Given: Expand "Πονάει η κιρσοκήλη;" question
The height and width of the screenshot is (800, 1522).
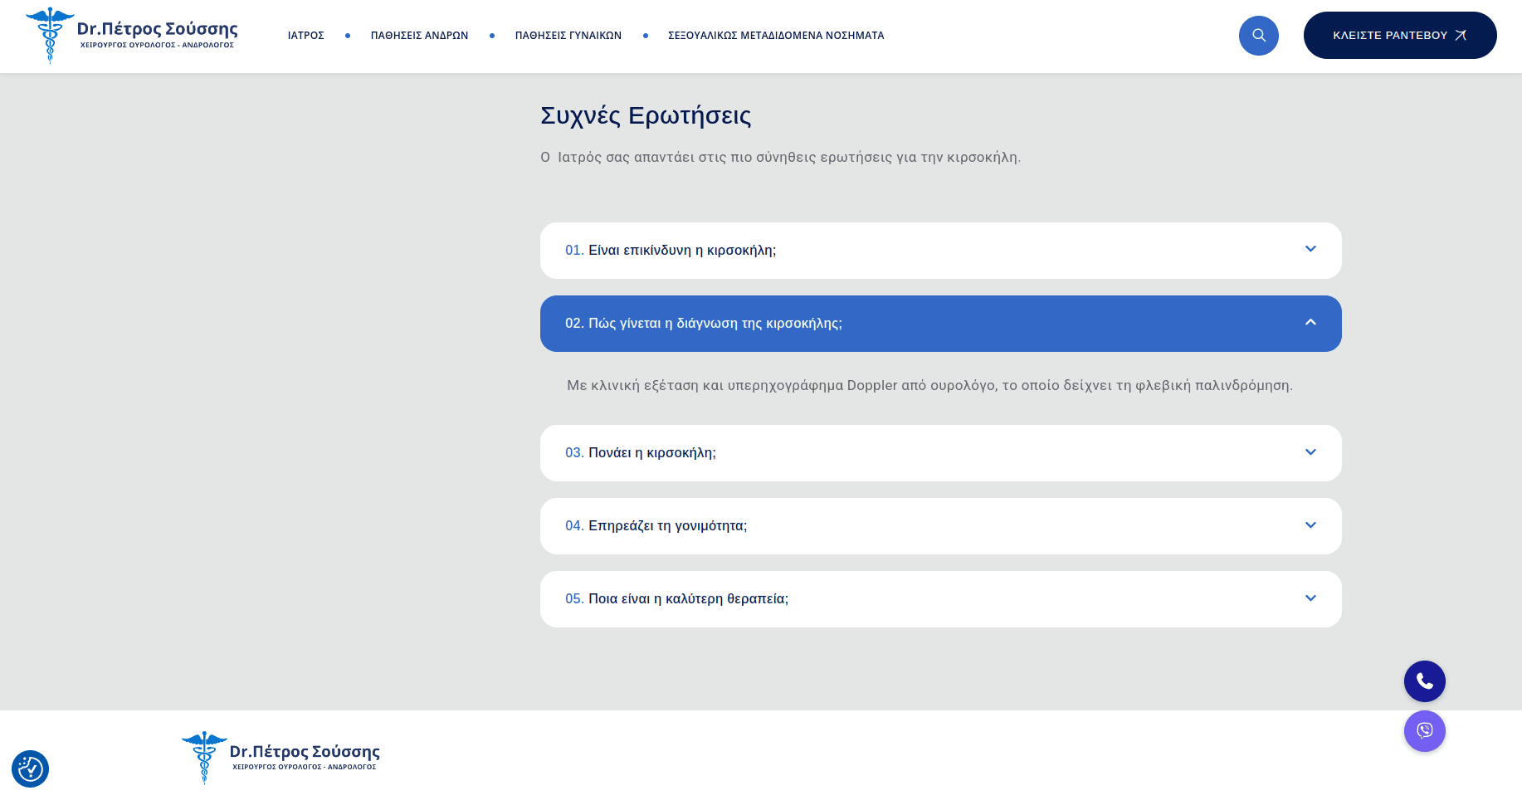Looking at the screenshot, I should pyautogui.click(x=651, y=453).
